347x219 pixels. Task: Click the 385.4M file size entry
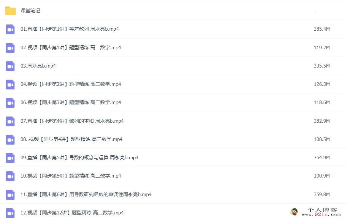point(322,29)
